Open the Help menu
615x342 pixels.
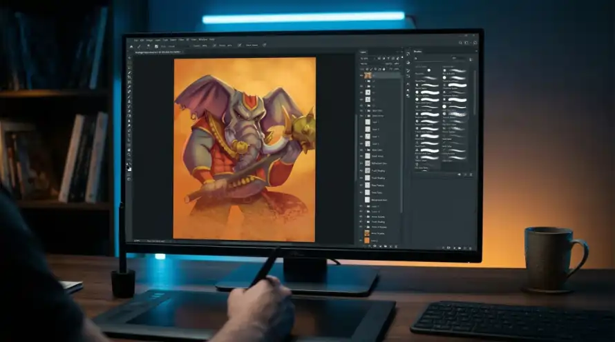coord(212,39)
